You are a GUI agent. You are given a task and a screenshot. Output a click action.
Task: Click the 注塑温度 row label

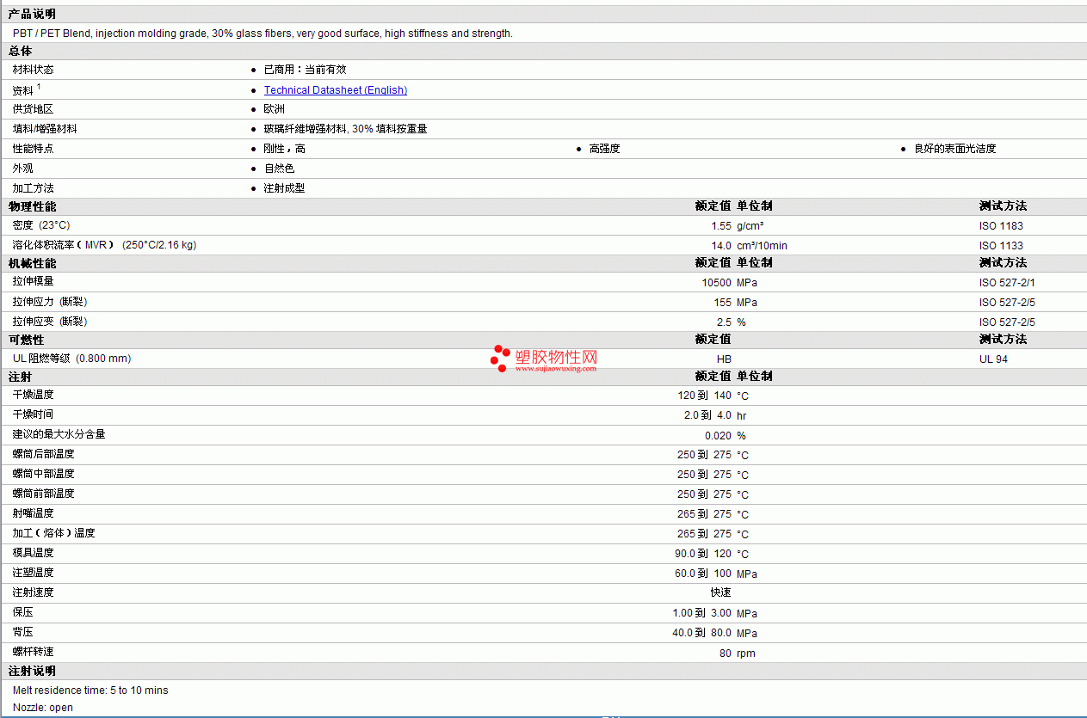point(33,573)
